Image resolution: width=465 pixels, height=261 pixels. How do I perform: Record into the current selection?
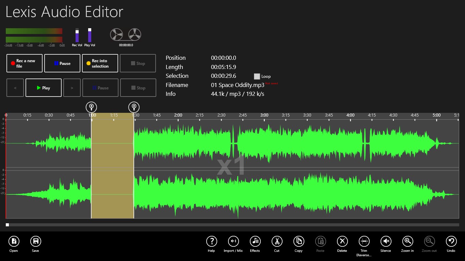(100, 63)
